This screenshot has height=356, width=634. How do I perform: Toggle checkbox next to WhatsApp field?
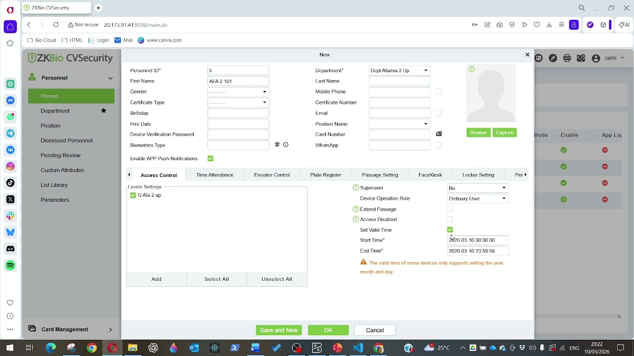439,145
